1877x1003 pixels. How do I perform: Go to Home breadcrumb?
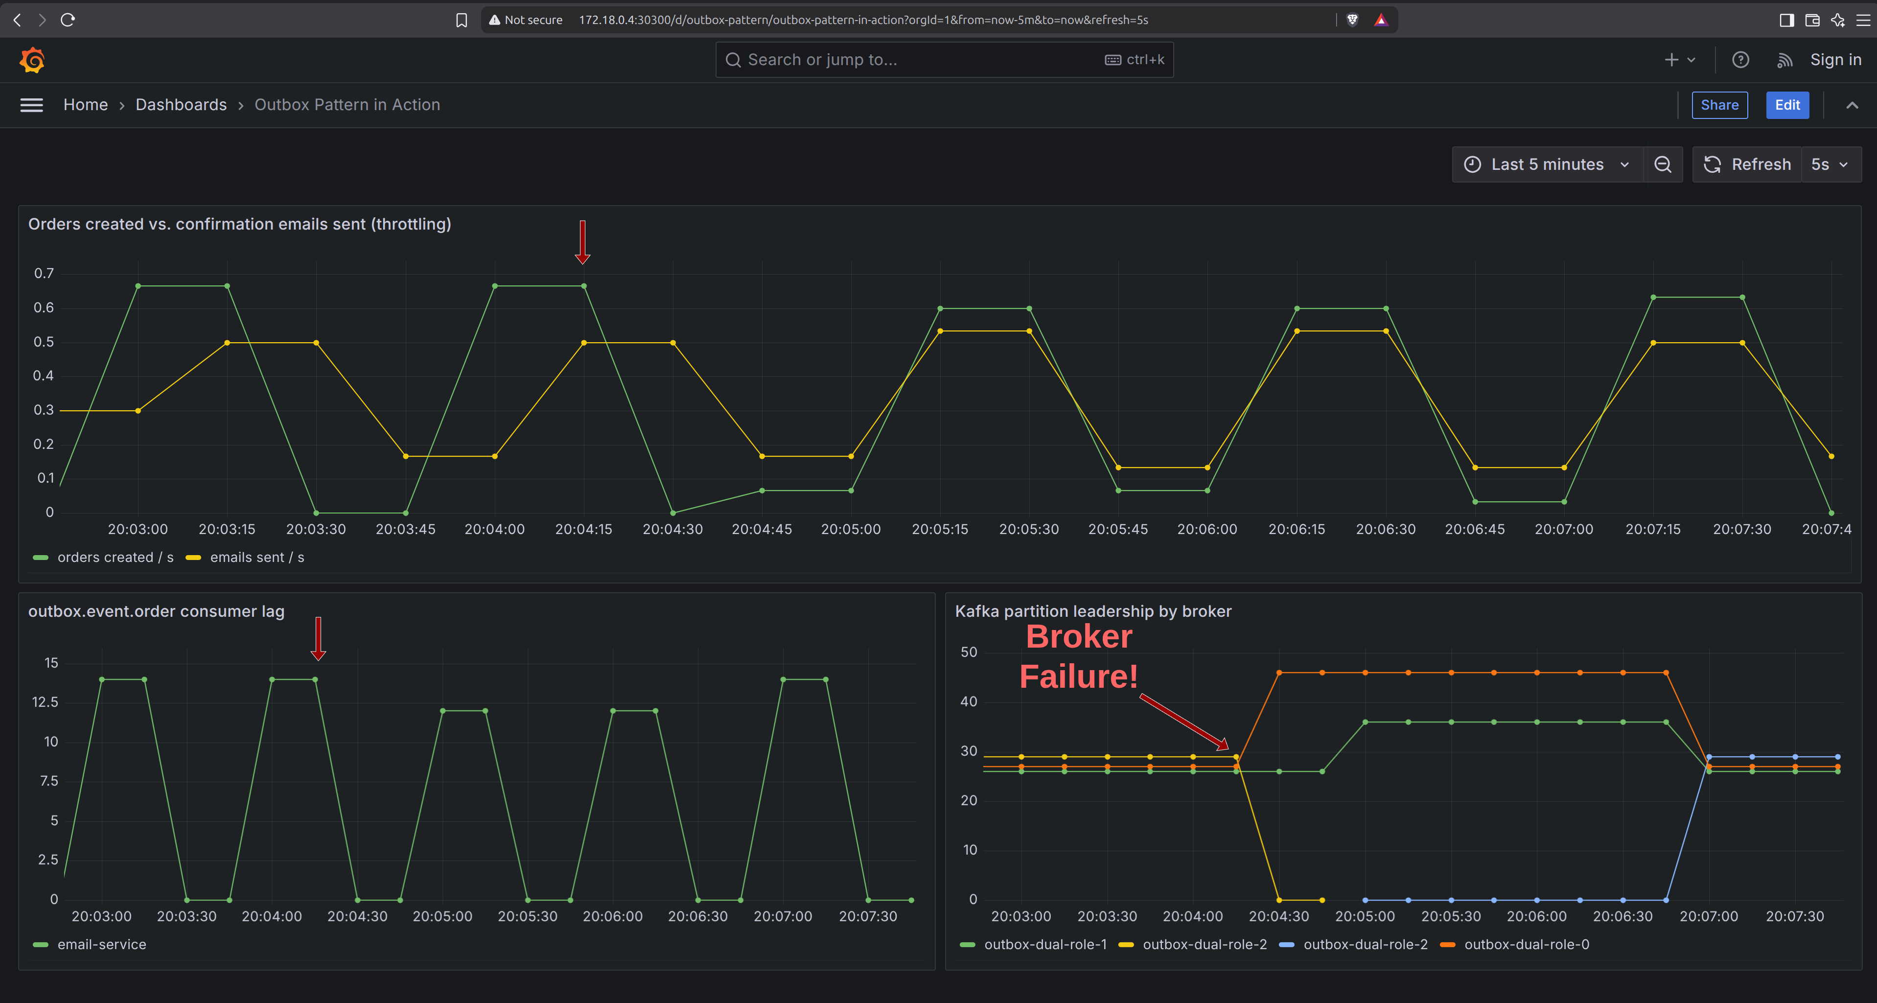pyautogui.click(x=85, y=105)
